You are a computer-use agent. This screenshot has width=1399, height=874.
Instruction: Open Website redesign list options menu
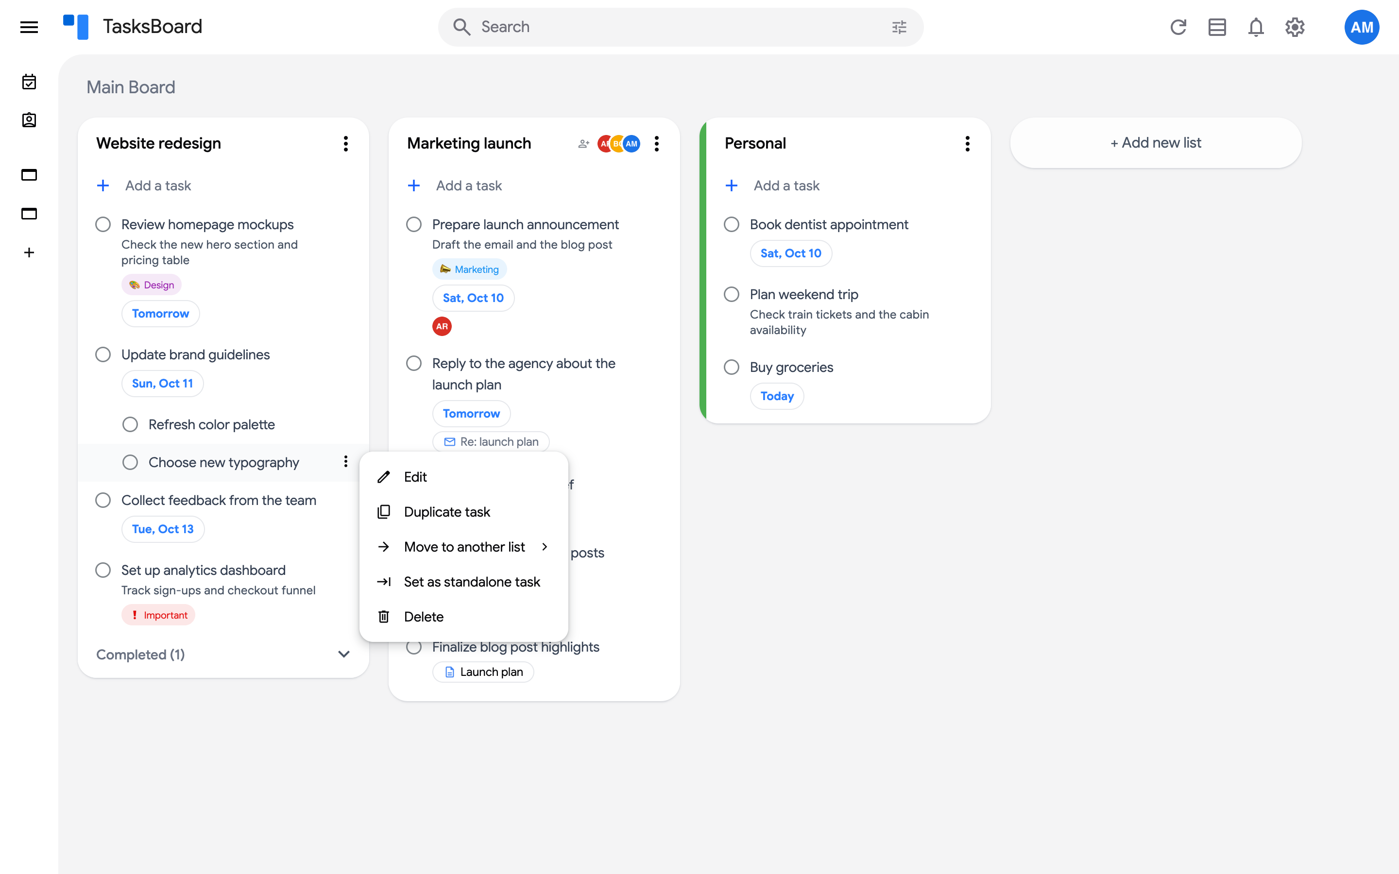coord(346,143)
